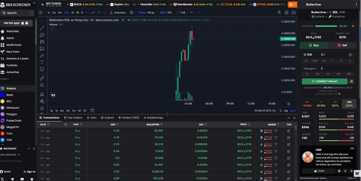Open the USD column filter
361x181 pixels.
click(117, 124)
